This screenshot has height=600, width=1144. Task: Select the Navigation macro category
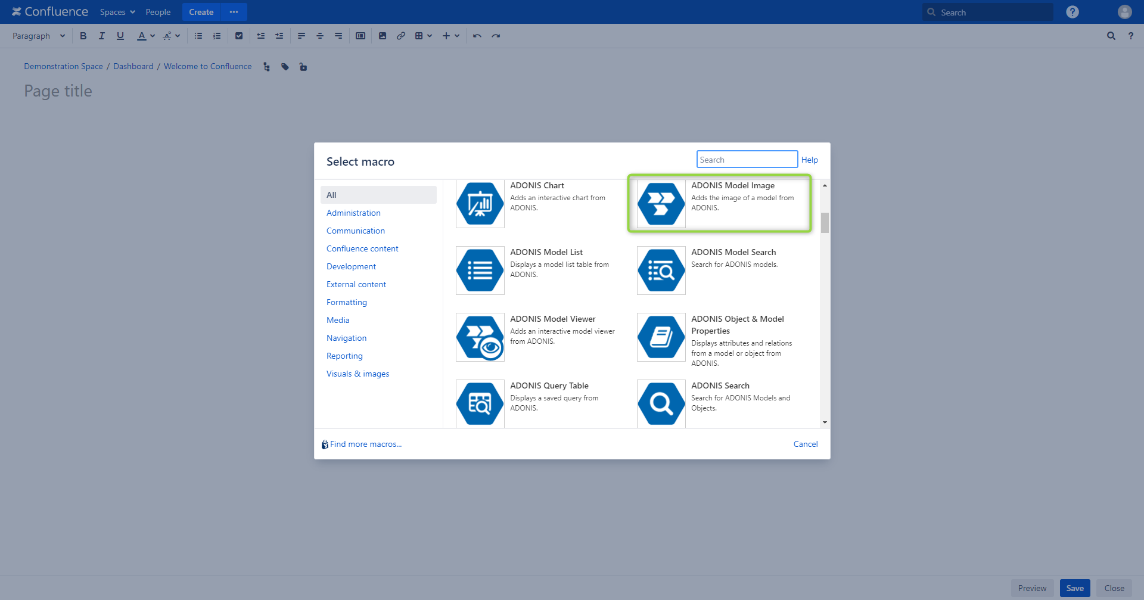[346, 338]
